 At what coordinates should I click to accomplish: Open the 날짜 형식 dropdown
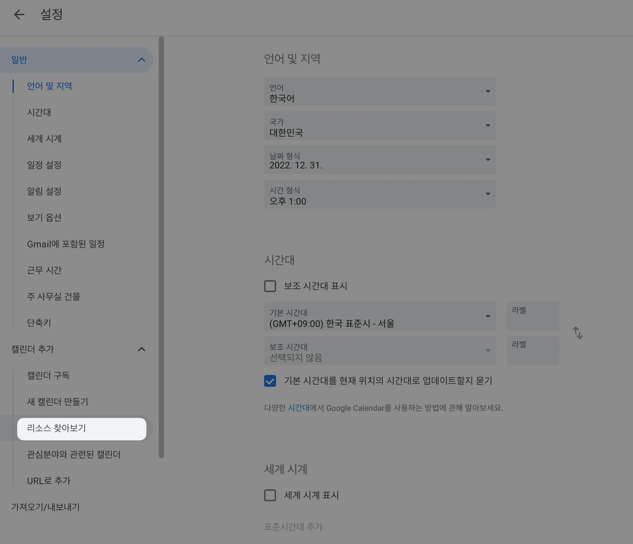pyautogui.click(x=379, y=161)
